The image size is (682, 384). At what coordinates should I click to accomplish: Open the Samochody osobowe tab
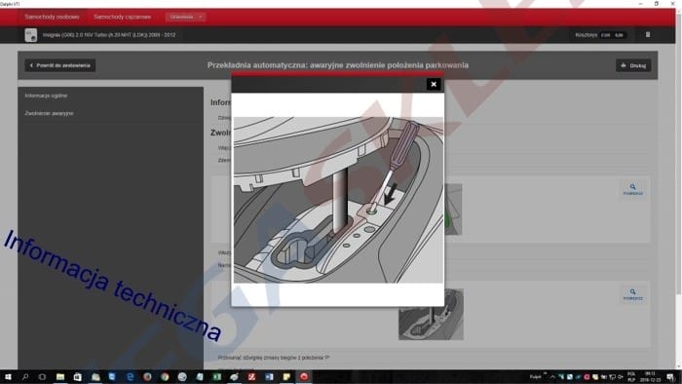click(53, 17)
